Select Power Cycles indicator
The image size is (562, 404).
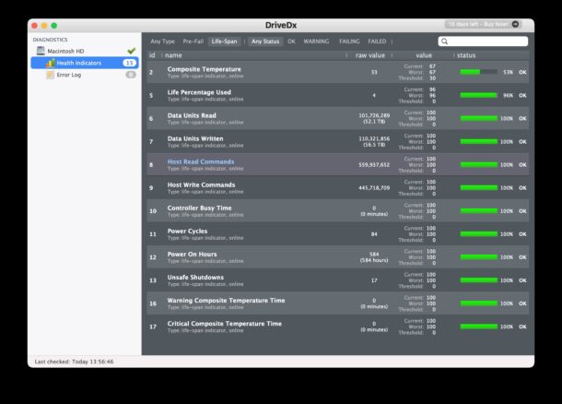(187, 232)
